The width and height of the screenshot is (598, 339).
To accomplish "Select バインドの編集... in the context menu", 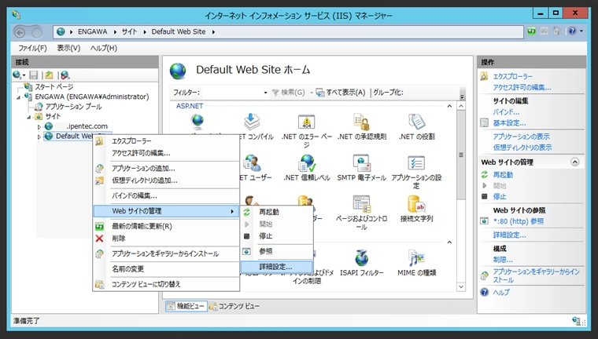I will click(166, 196).
